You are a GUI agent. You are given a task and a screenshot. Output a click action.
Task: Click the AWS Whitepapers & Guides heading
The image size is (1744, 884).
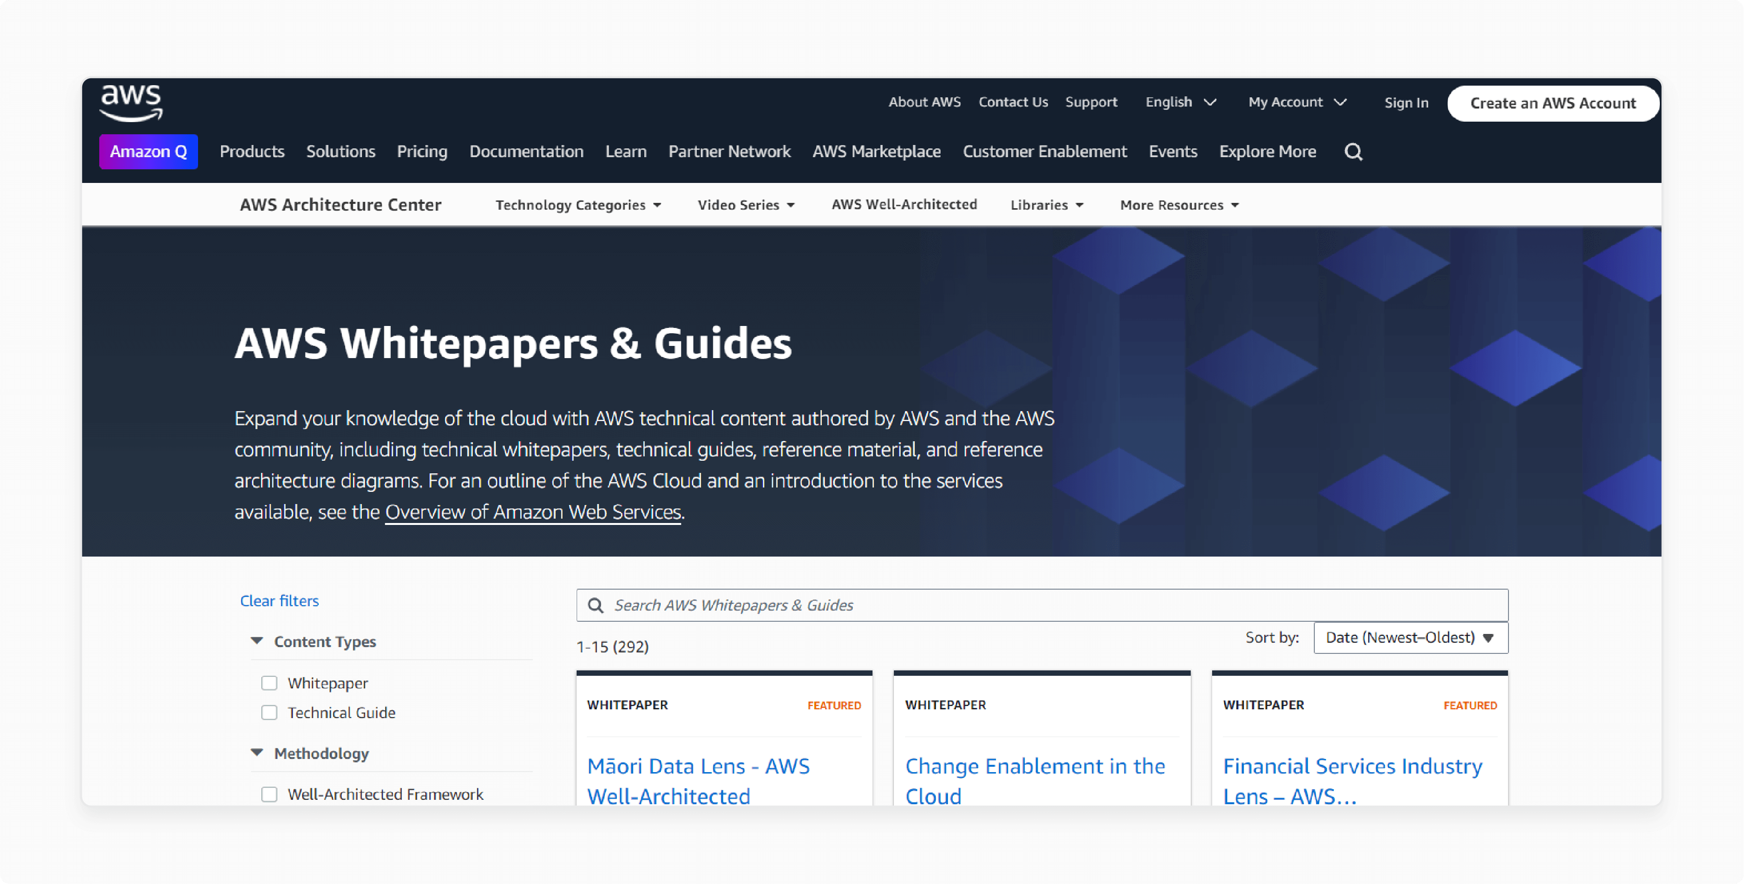click(x=512, y=343)
